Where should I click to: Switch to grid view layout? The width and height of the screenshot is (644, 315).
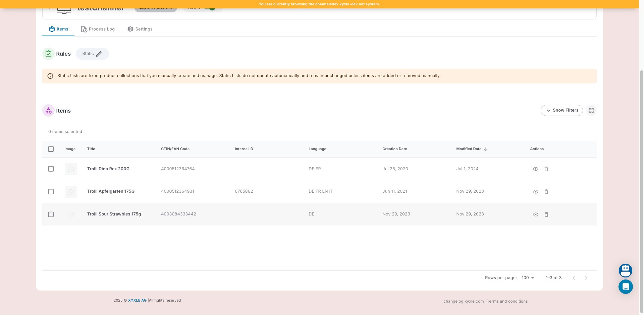[591, 111]
